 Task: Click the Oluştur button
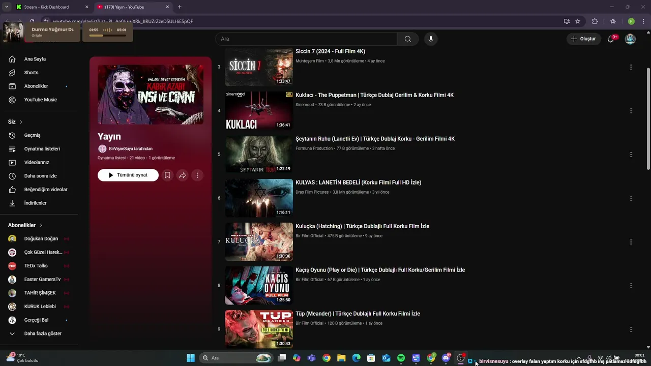(x=583, y=39)
